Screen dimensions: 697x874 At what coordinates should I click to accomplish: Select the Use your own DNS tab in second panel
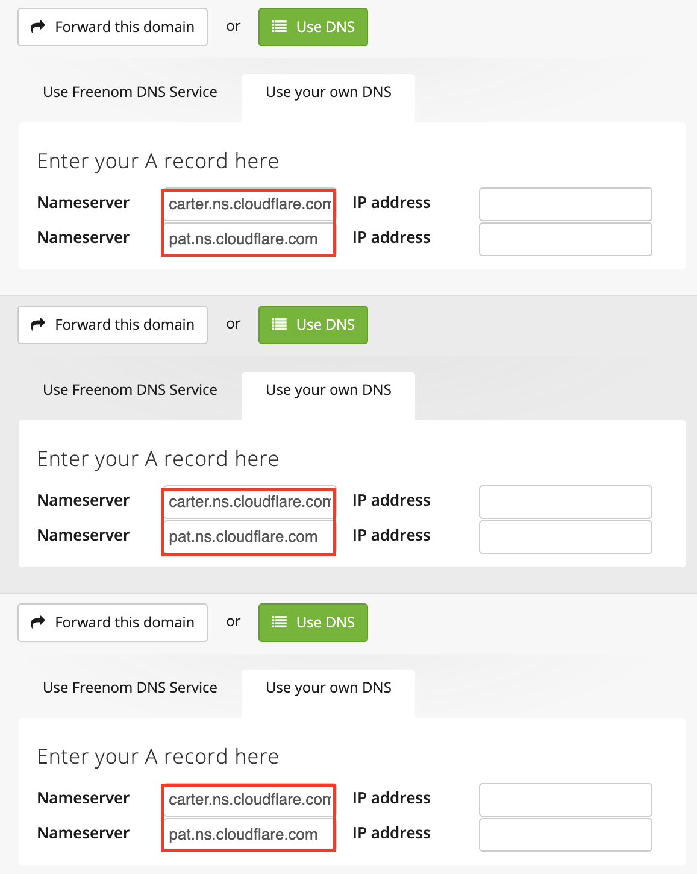pyautogui.click(x=328, y=390)
